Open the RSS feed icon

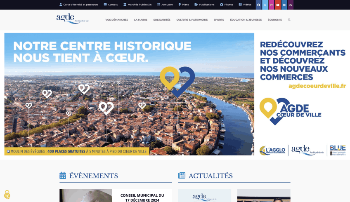coord(291,5)
